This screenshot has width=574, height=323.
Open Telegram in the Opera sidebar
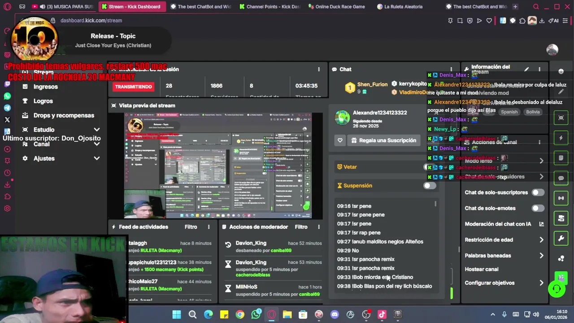point(7,108)
